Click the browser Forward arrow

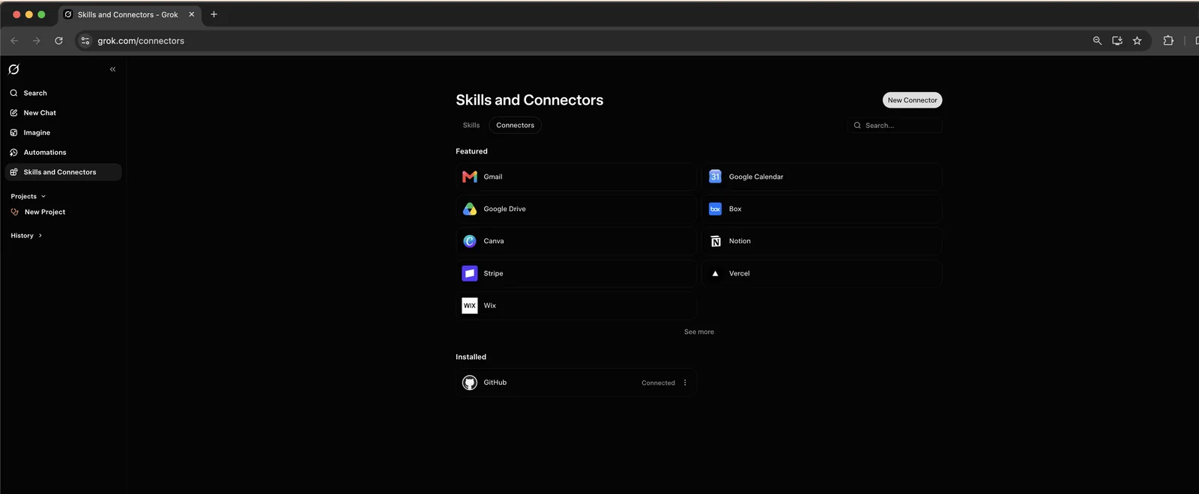[36, 40]
